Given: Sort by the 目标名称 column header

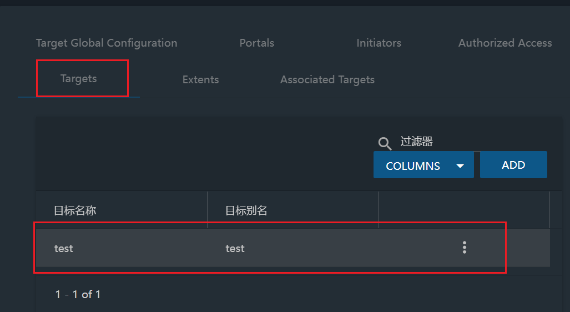Looking at the screenshot, I should [x=75, y=210].
